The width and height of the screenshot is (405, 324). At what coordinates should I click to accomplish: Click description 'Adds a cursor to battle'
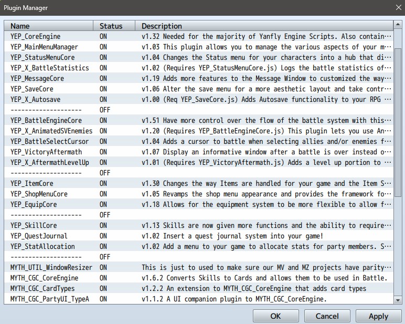[x=267, y=141]
